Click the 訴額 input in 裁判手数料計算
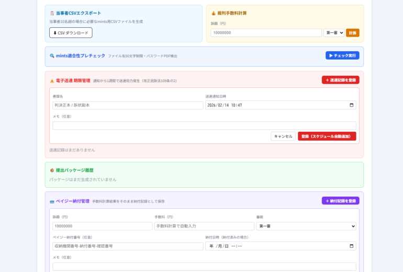This screenshot has width=403, height=272. click(266, 32)
